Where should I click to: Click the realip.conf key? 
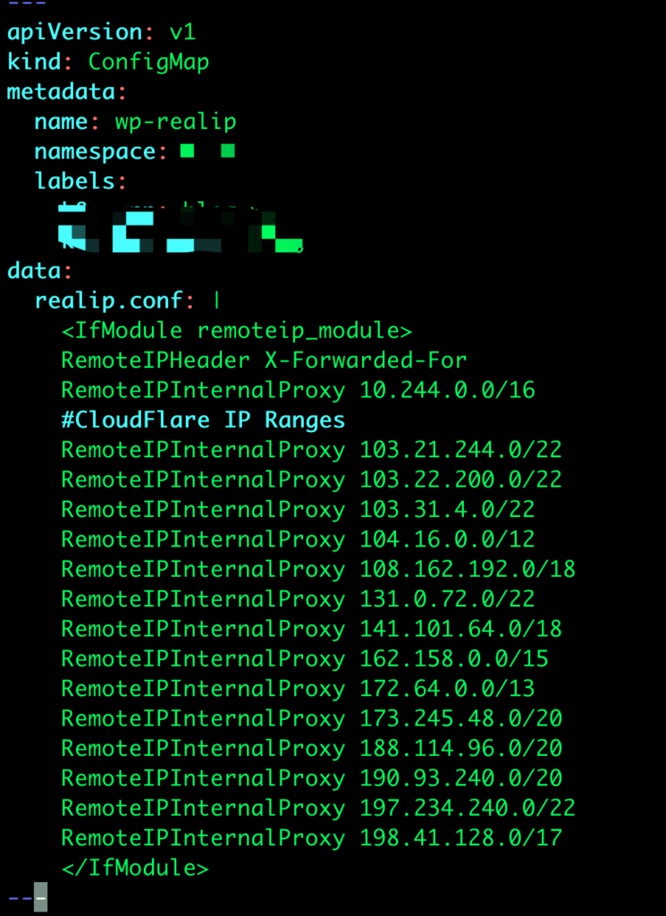108,301
